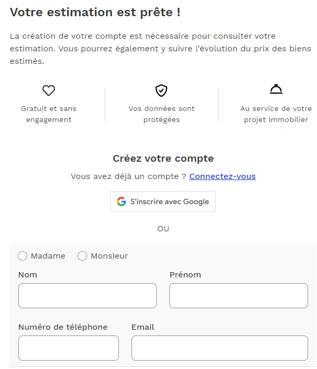The height and width of the screenshot is (369, 317).
Task: Click the Votre estimation est prête heading
Action: click(95, 12)
